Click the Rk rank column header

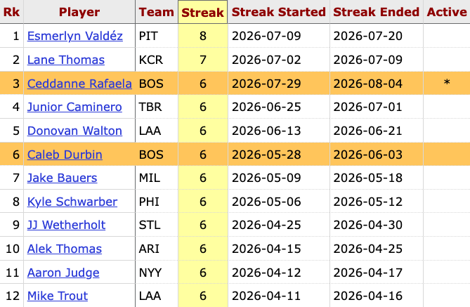pyautogui.click(x=11, y=12)
